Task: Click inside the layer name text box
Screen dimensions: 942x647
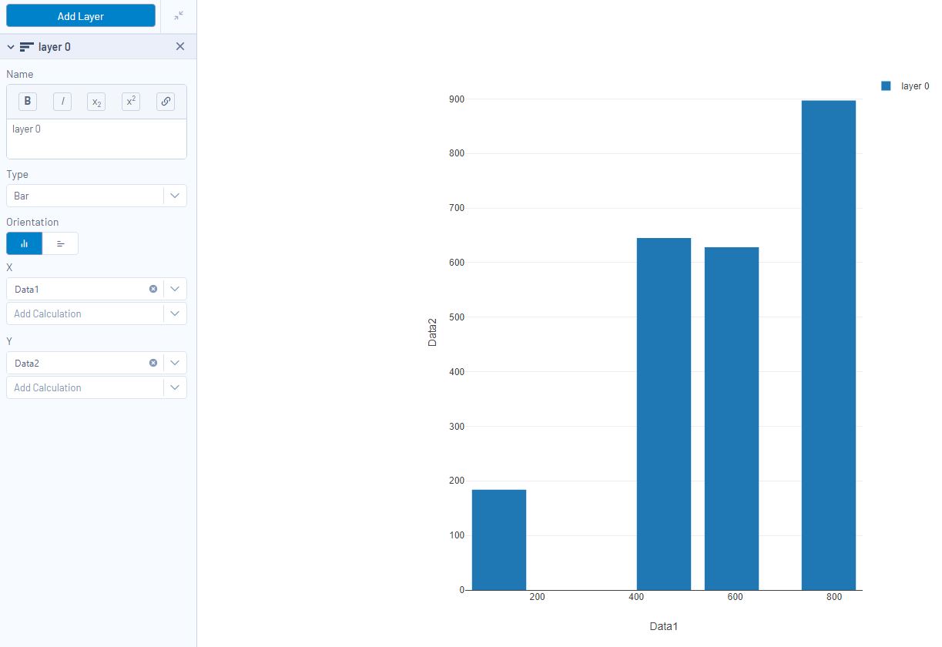Action: (96, 139)
